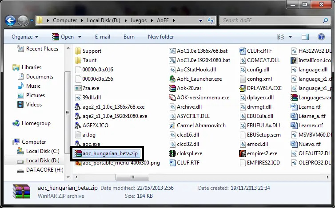Select the DPLAY61A.EXE file

pyautogui.click(x=261, y=88)
